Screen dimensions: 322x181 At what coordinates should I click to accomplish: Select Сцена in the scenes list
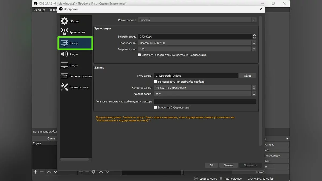tap(44, 143)
